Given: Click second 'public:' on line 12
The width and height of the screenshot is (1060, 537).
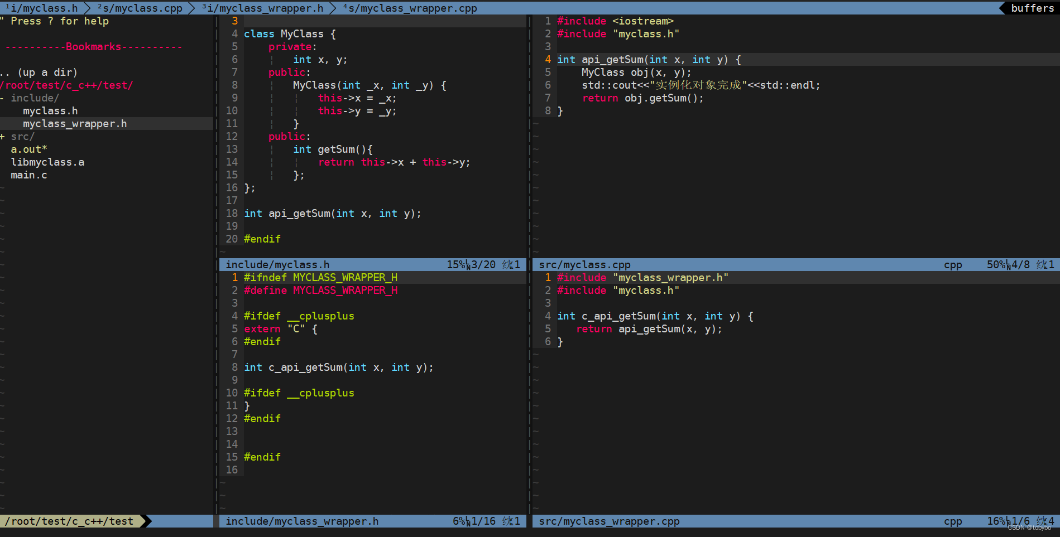Looking at the screenshot, I should [x=289, y=137].
